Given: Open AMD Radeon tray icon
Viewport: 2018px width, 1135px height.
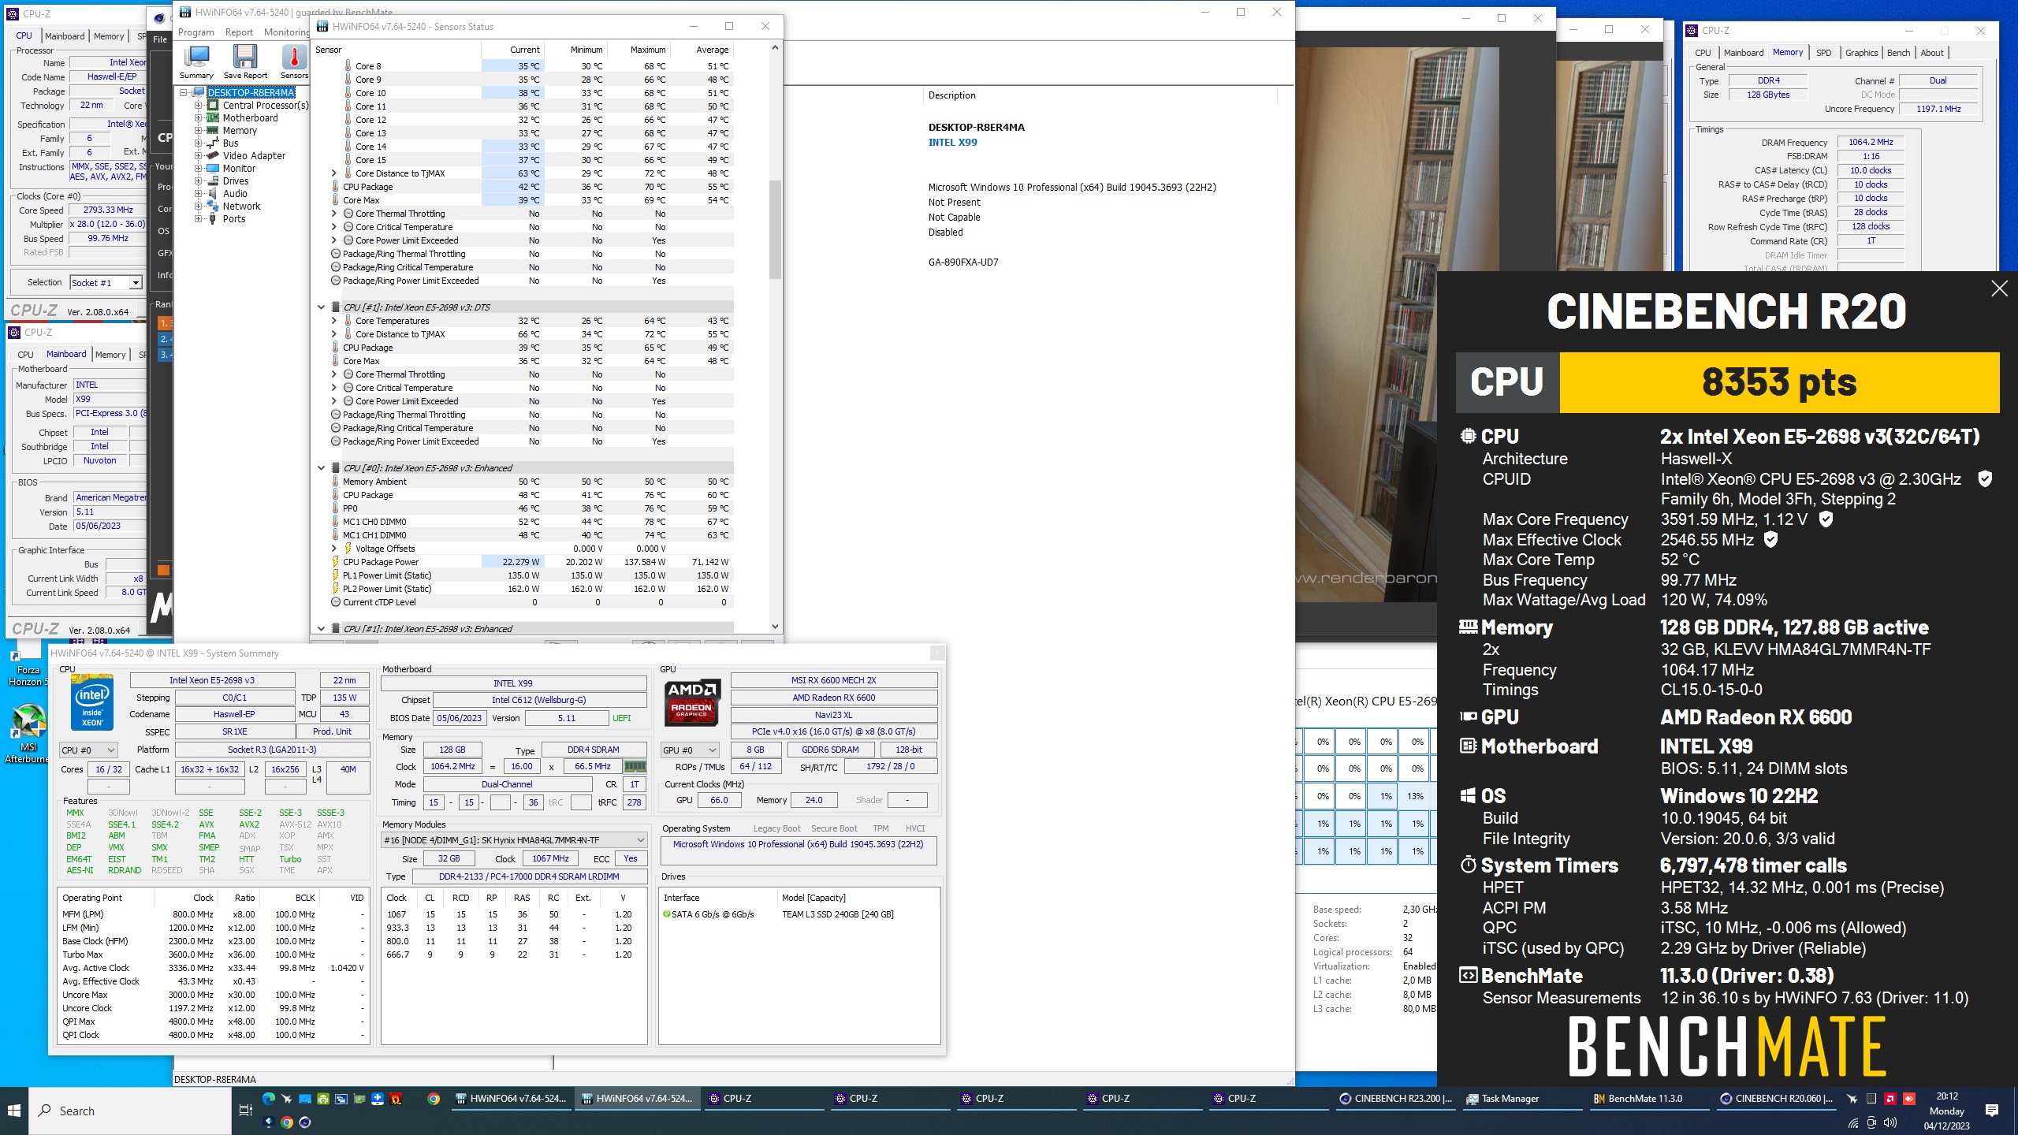Looking at the screenshot, I should coord(1890,1098).
